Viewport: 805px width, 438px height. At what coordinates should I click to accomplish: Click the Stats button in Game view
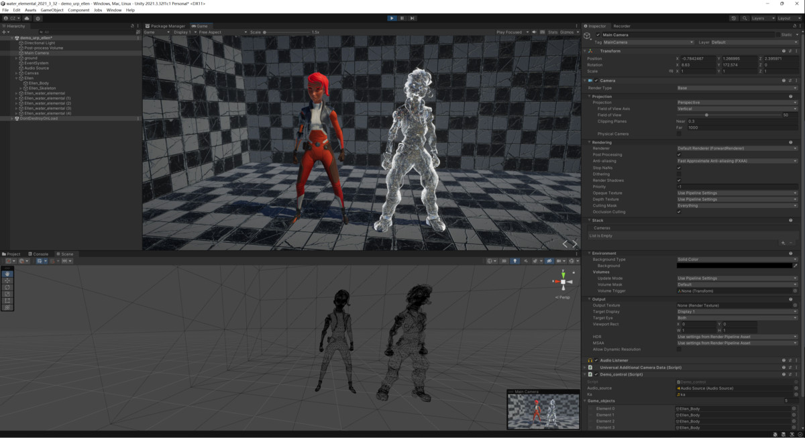coord(553,32)
